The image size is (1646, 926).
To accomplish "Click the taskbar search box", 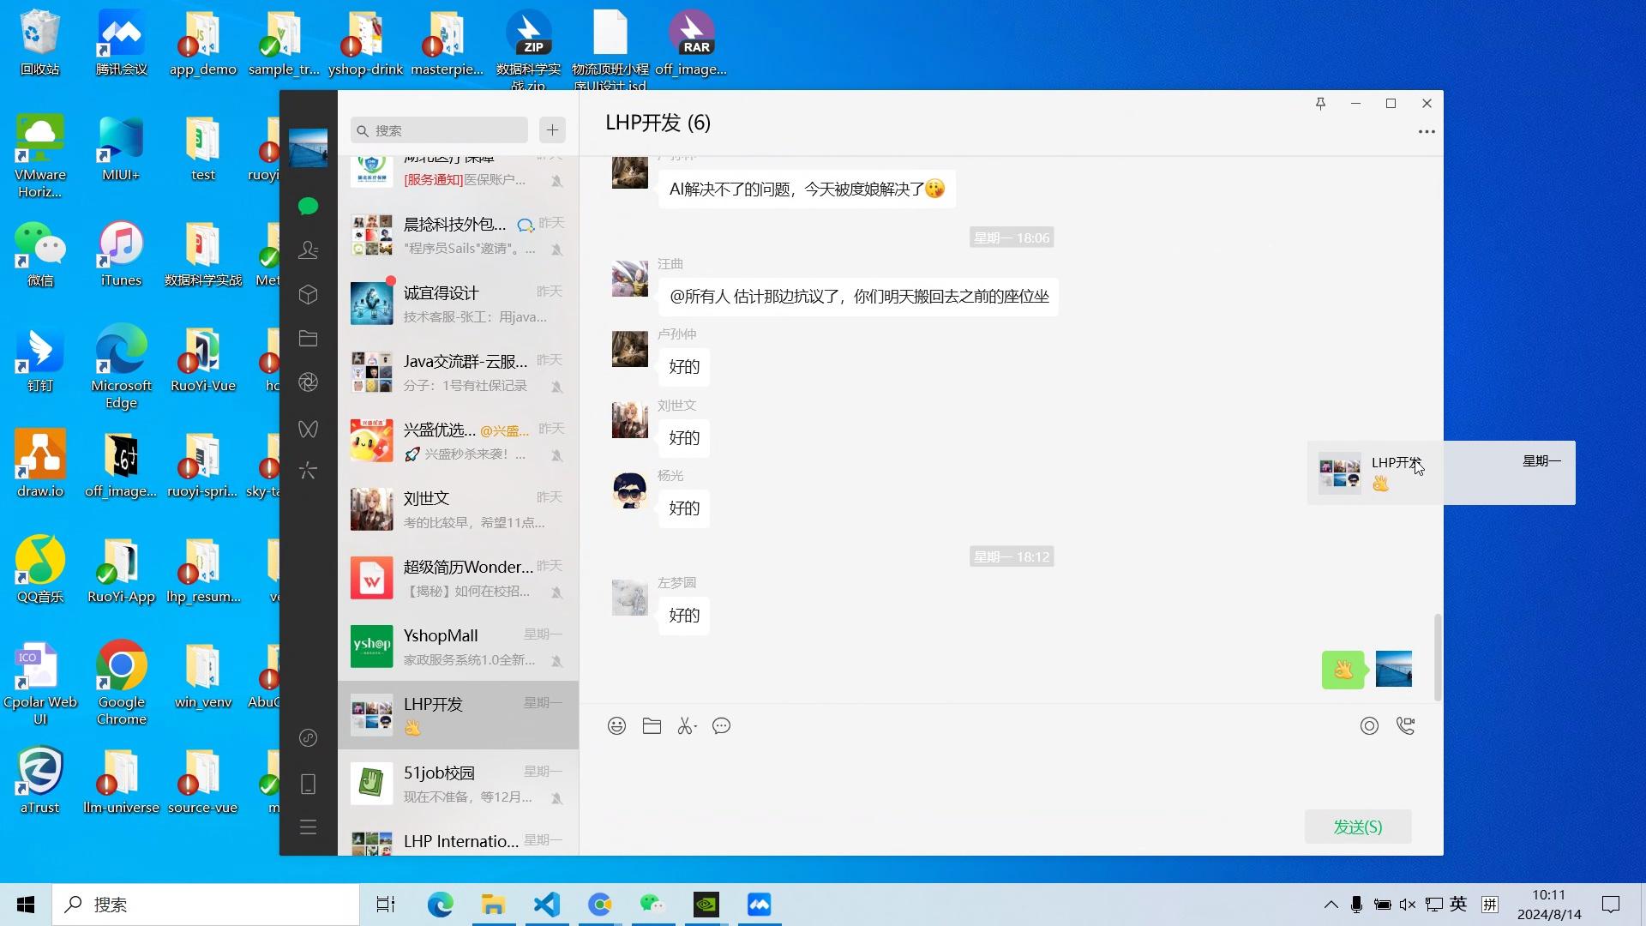I will point(206,905).
